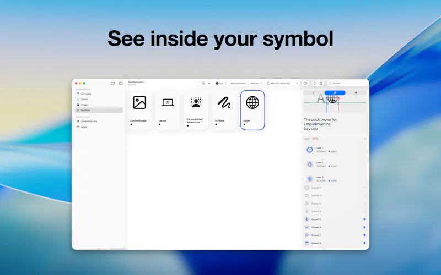Select the Layer 1 circle thumbnail
This screenshot has height=275, width=441.
click(x=310, y=150)
